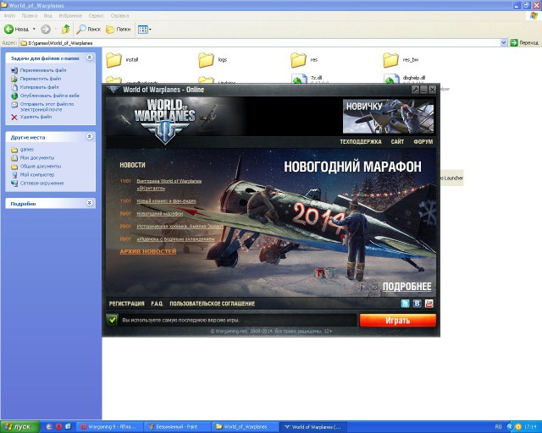
Task: Open the address bar dropdown
Action: pyautogui.click(x=503, y=43)
